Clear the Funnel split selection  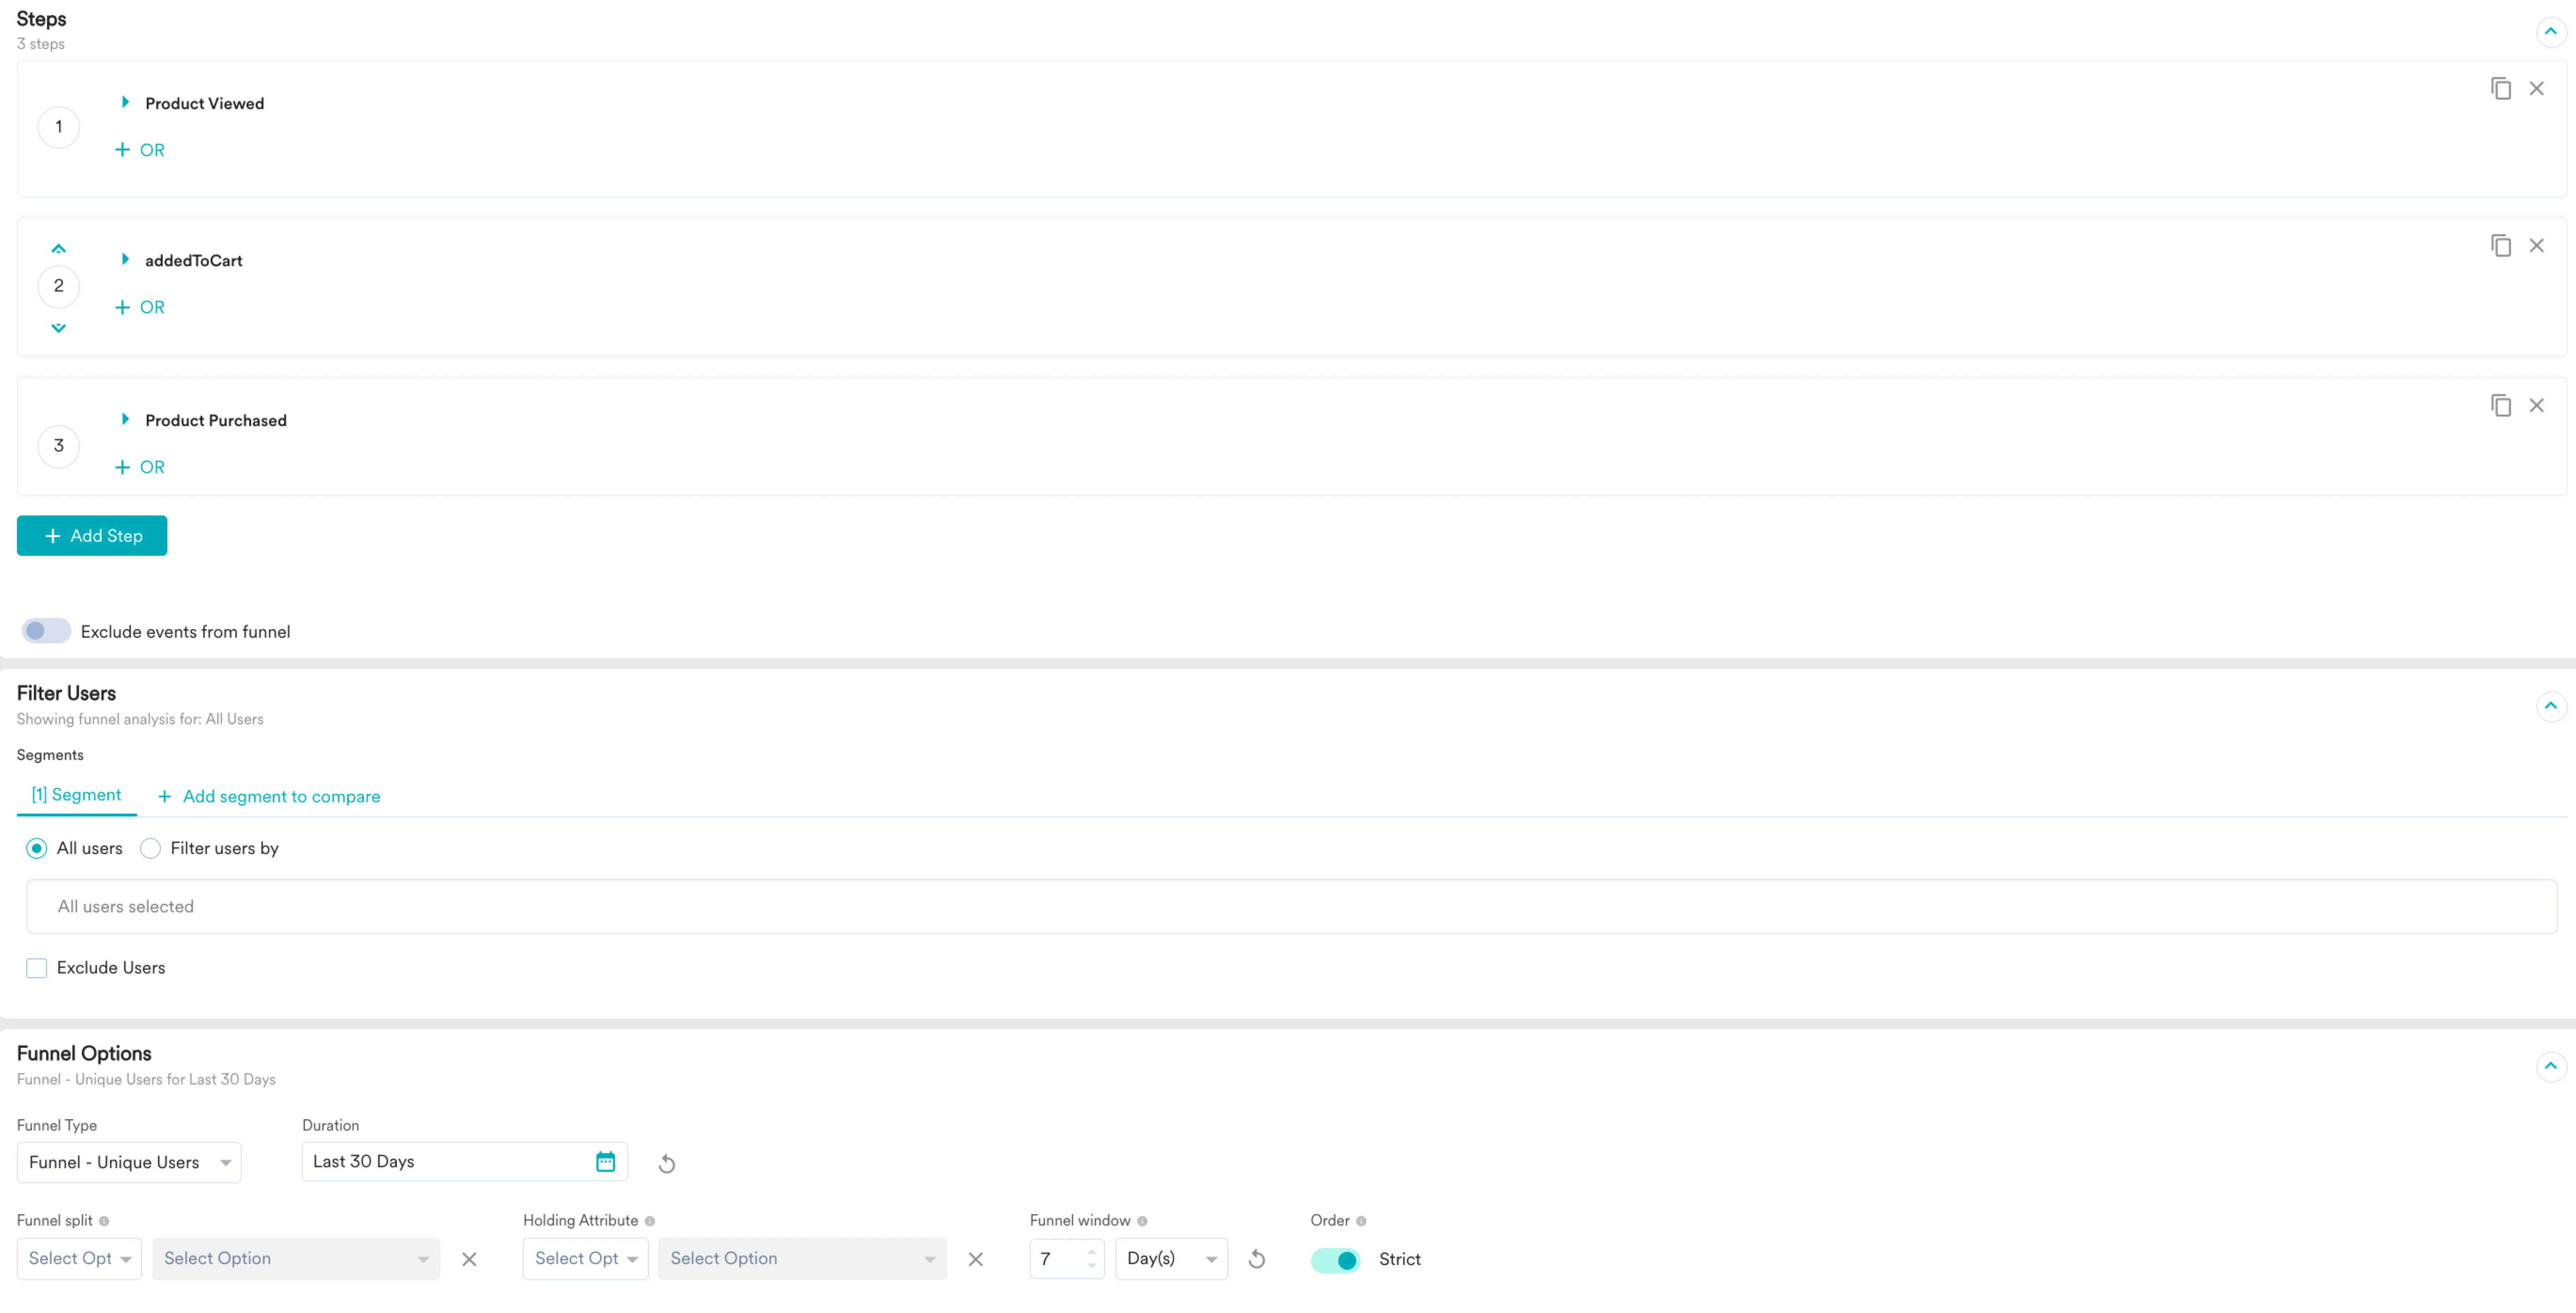(x=469, y=1259)
